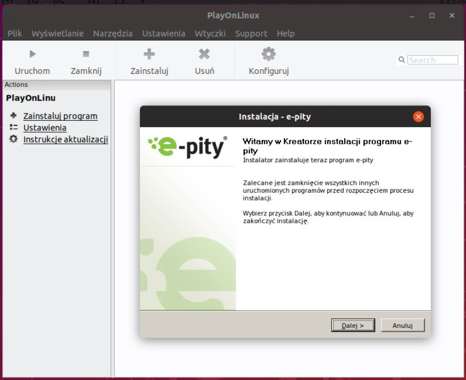Follow the Zainstaluj program link
The height and width of the screenshot is (380, 466).
[x=60, y=116]
